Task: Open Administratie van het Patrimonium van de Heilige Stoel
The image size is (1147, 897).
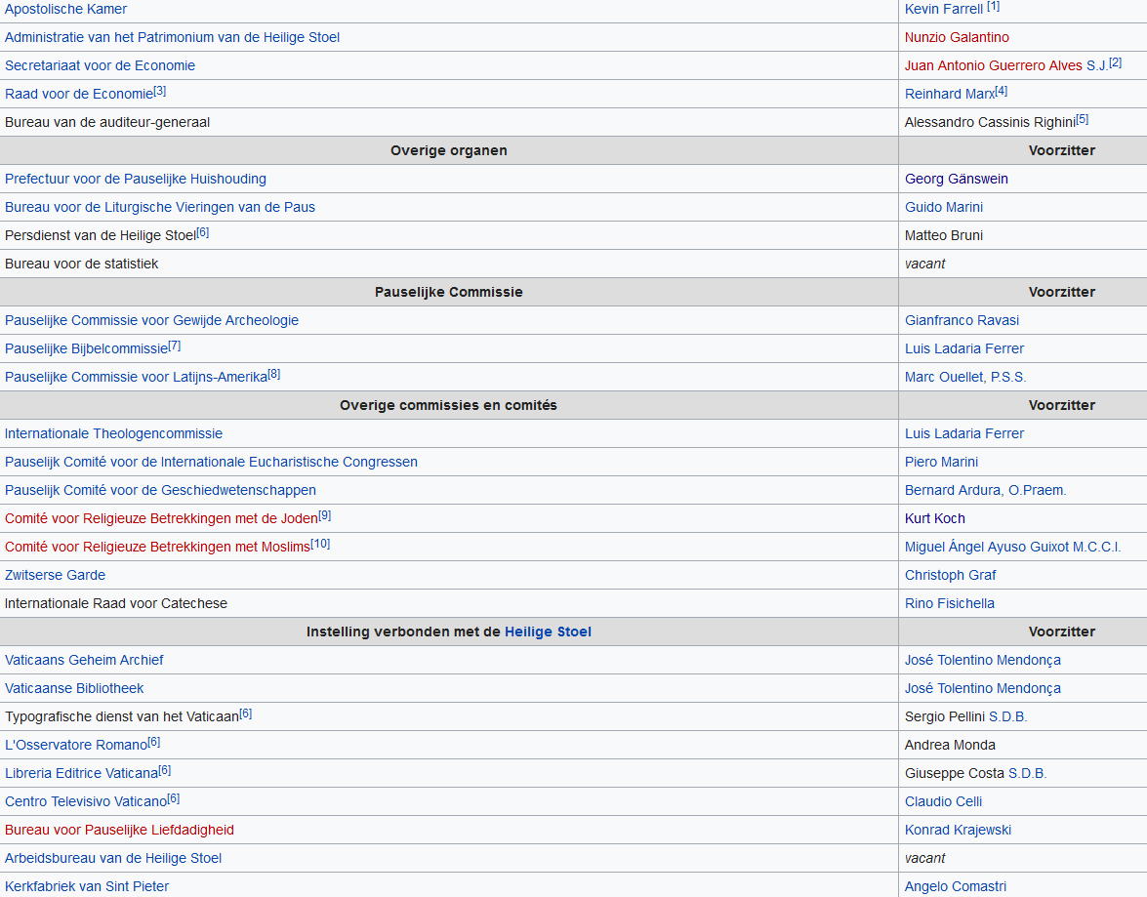Action: pos(172,37)
